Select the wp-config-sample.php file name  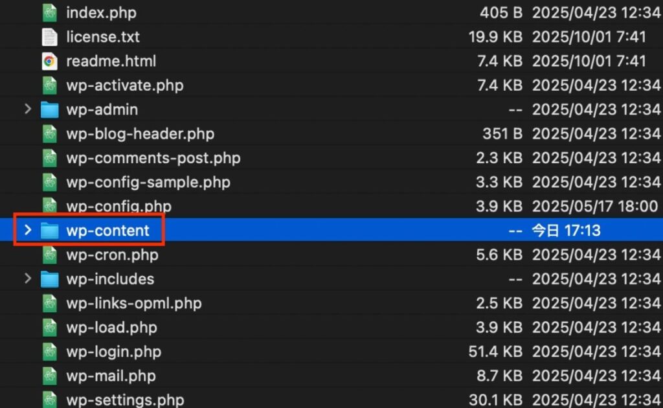click(x=148, y=183)
